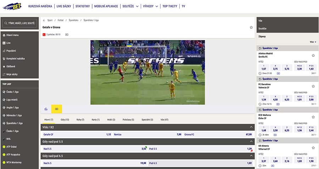Screen dimensions: 319x169
Task: Click the team and league search field
Action: point(19,23)
